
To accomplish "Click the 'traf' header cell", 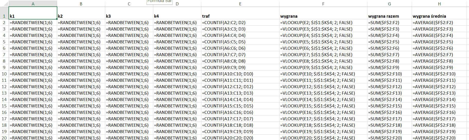I will point(240,16).
